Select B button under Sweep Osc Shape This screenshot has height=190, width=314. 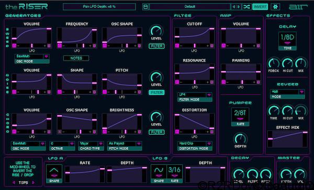tap(140, 46)
